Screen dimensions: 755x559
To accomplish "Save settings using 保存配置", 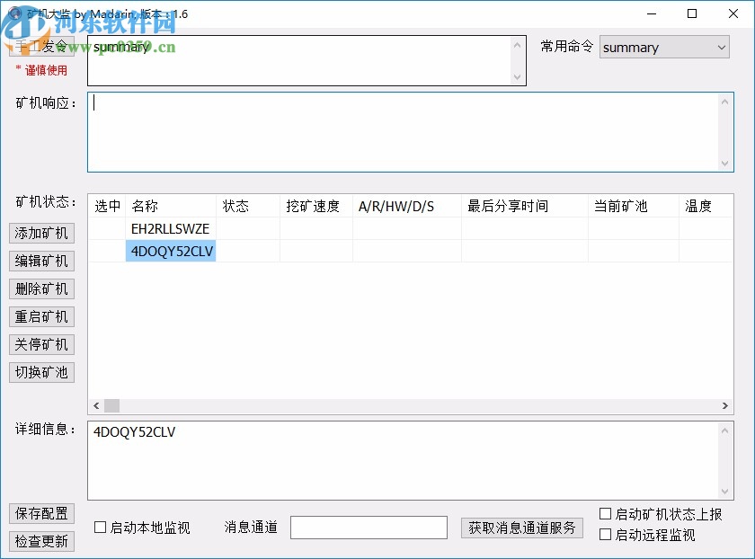I will (41, 513).
